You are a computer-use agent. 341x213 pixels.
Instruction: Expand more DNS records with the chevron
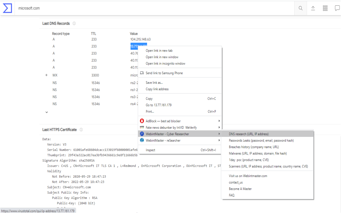point(47,112)
